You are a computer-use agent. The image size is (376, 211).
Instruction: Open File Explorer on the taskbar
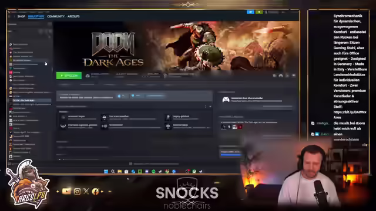(119, 171)
